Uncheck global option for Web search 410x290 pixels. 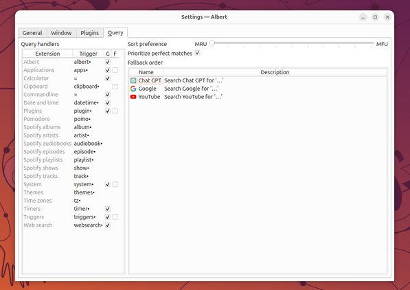tap(107, 225)
